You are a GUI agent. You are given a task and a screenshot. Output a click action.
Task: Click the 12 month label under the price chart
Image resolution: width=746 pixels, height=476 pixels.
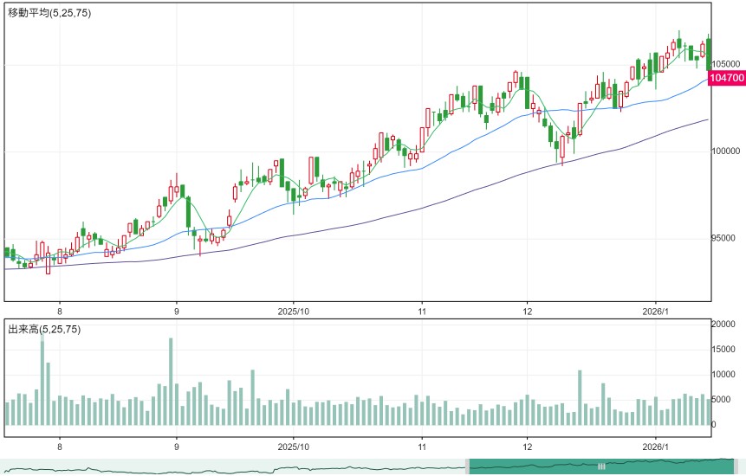pos(527,312)
